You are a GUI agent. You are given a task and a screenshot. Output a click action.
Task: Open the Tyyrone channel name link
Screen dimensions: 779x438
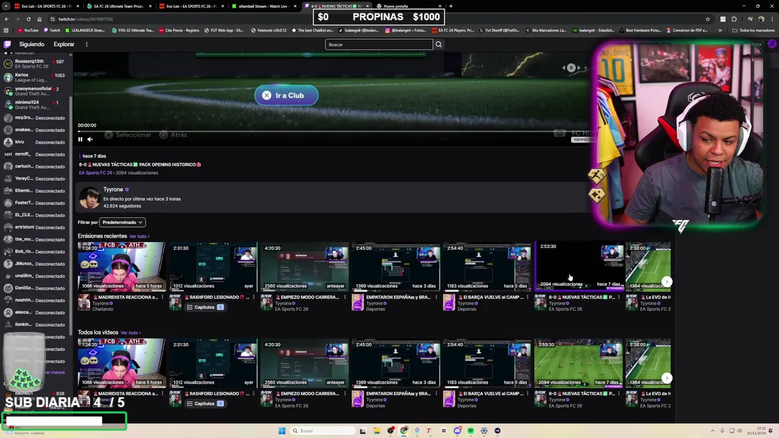pos(113,190)
